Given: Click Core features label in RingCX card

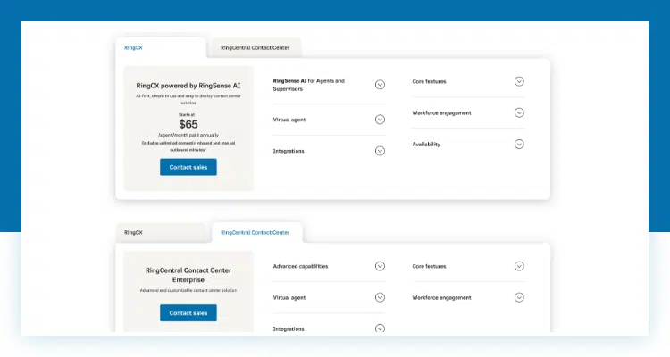Looking at the screenshot, I should 429,81.
